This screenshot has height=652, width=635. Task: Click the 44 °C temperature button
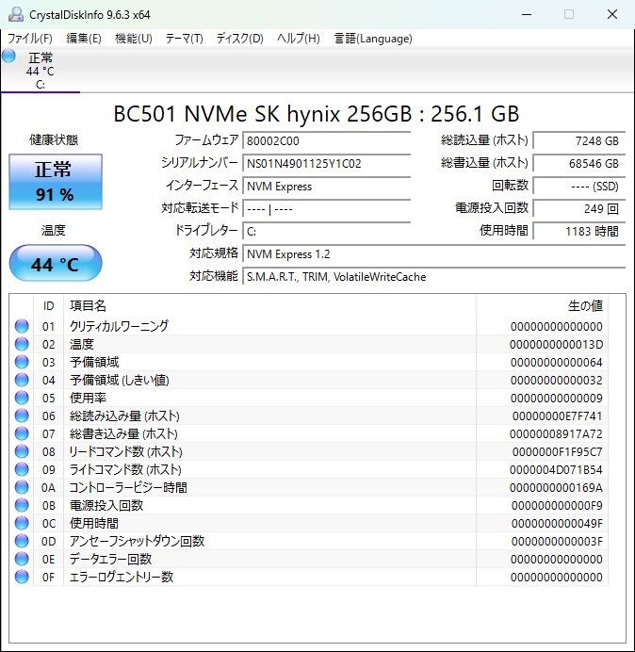click(x=56, y=263)
